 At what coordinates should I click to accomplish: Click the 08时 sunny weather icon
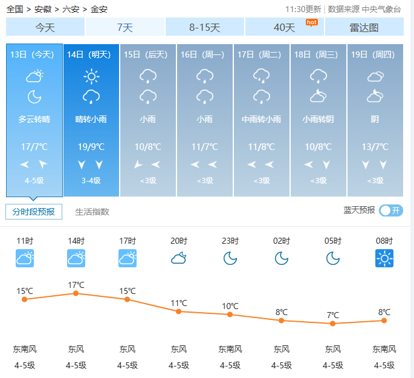pos(384,258)
